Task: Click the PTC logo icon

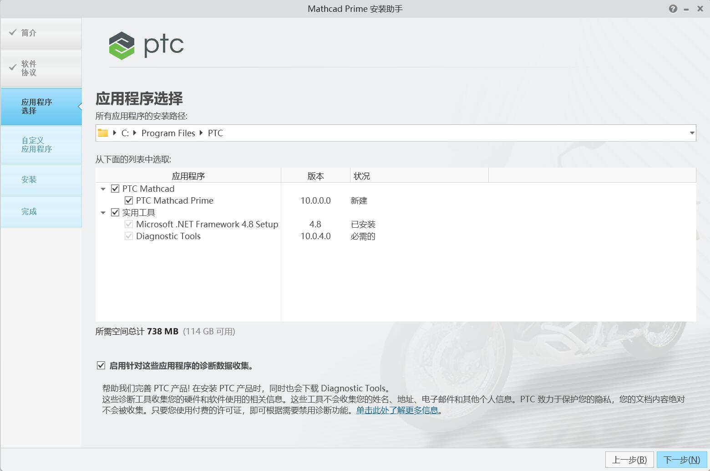Action: tap(121, 44)
